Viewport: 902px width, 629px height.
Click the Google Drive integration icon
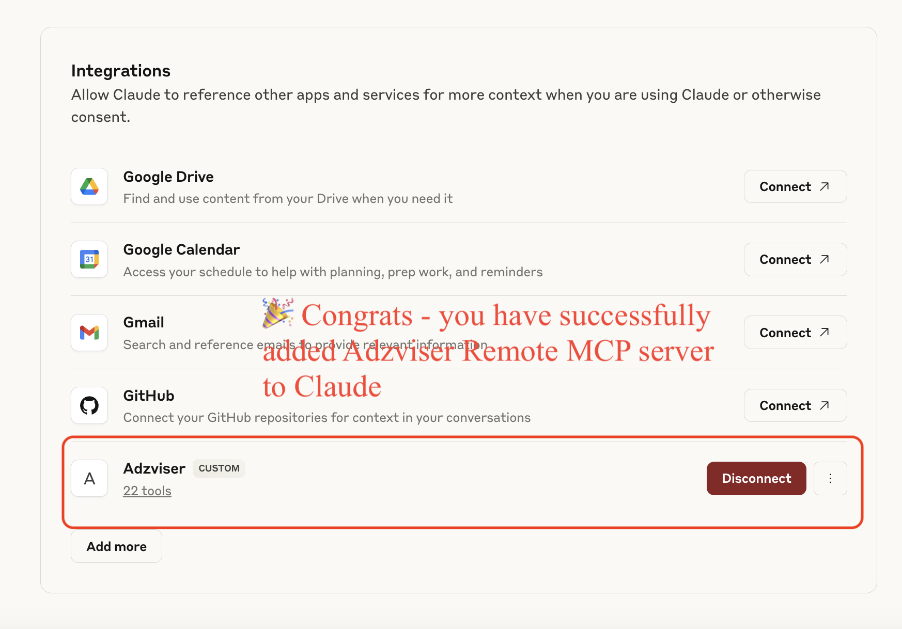pyautogui.click(x=89, y=187)
